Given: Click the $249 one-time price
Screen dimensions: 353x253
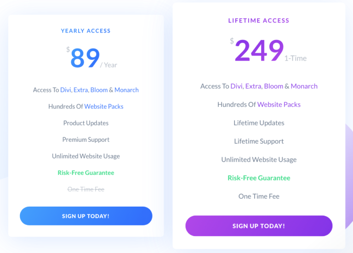Looking at the screenshot, I should [x=259, y=51].
